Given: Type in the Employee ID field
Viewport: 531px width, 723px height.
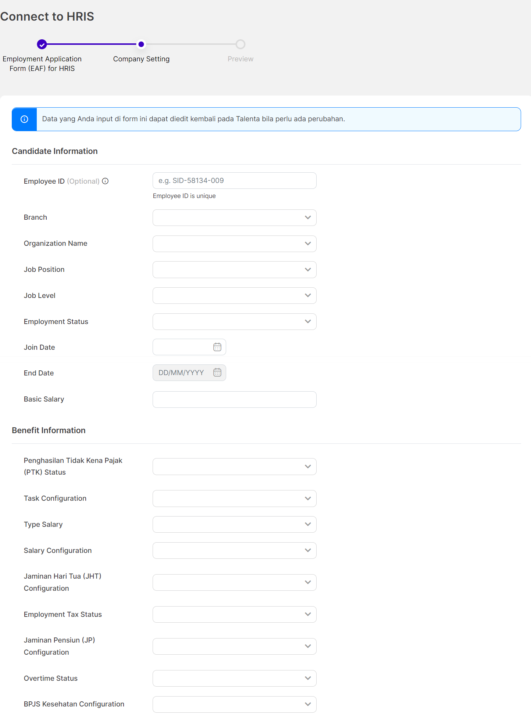Looking at the screenshot, I should (234, 181).
